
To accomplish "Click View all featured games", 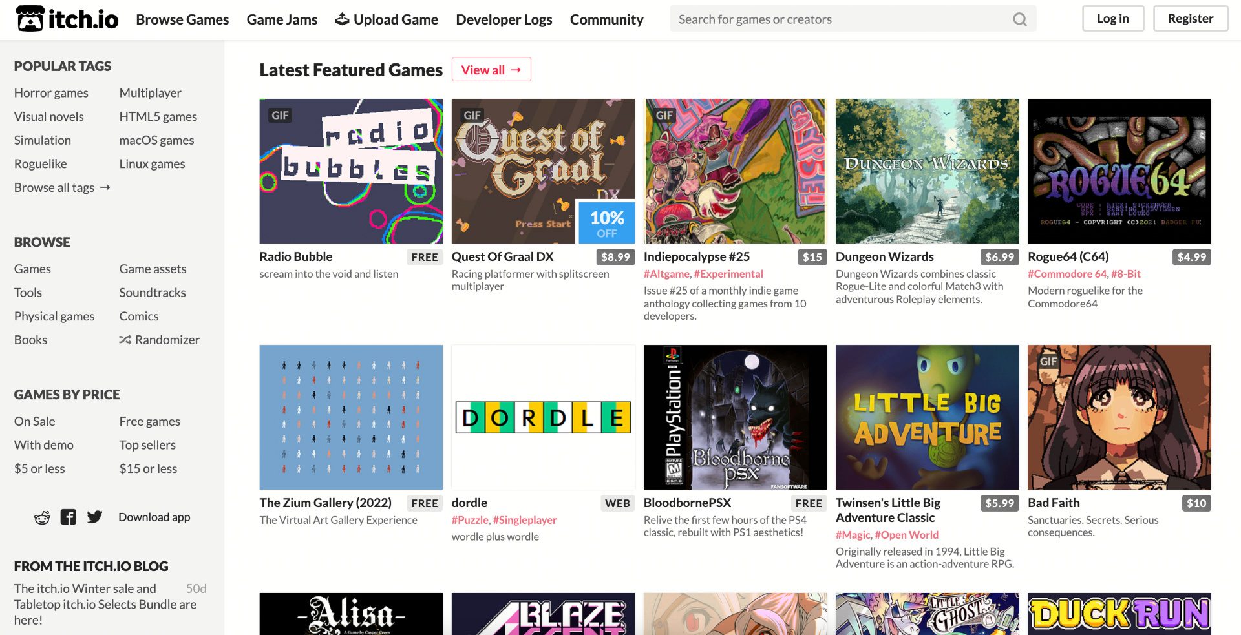I will [491, 70].
